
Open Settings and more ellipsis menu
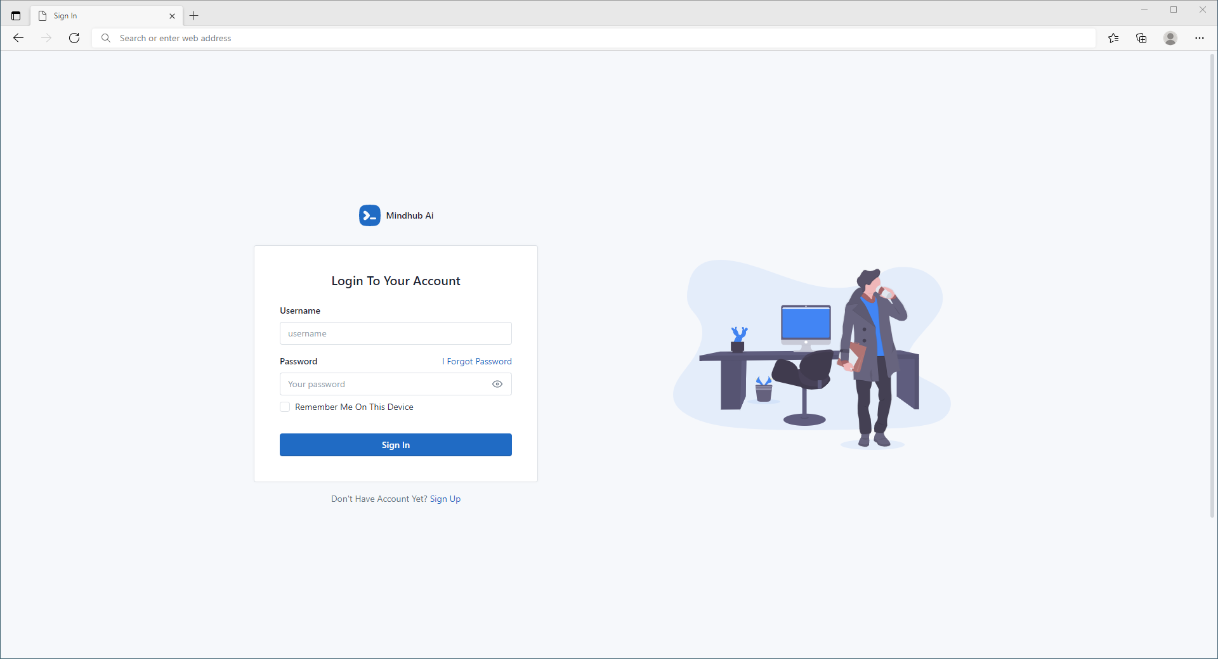pyautogui.click(x=1200, y=38)
